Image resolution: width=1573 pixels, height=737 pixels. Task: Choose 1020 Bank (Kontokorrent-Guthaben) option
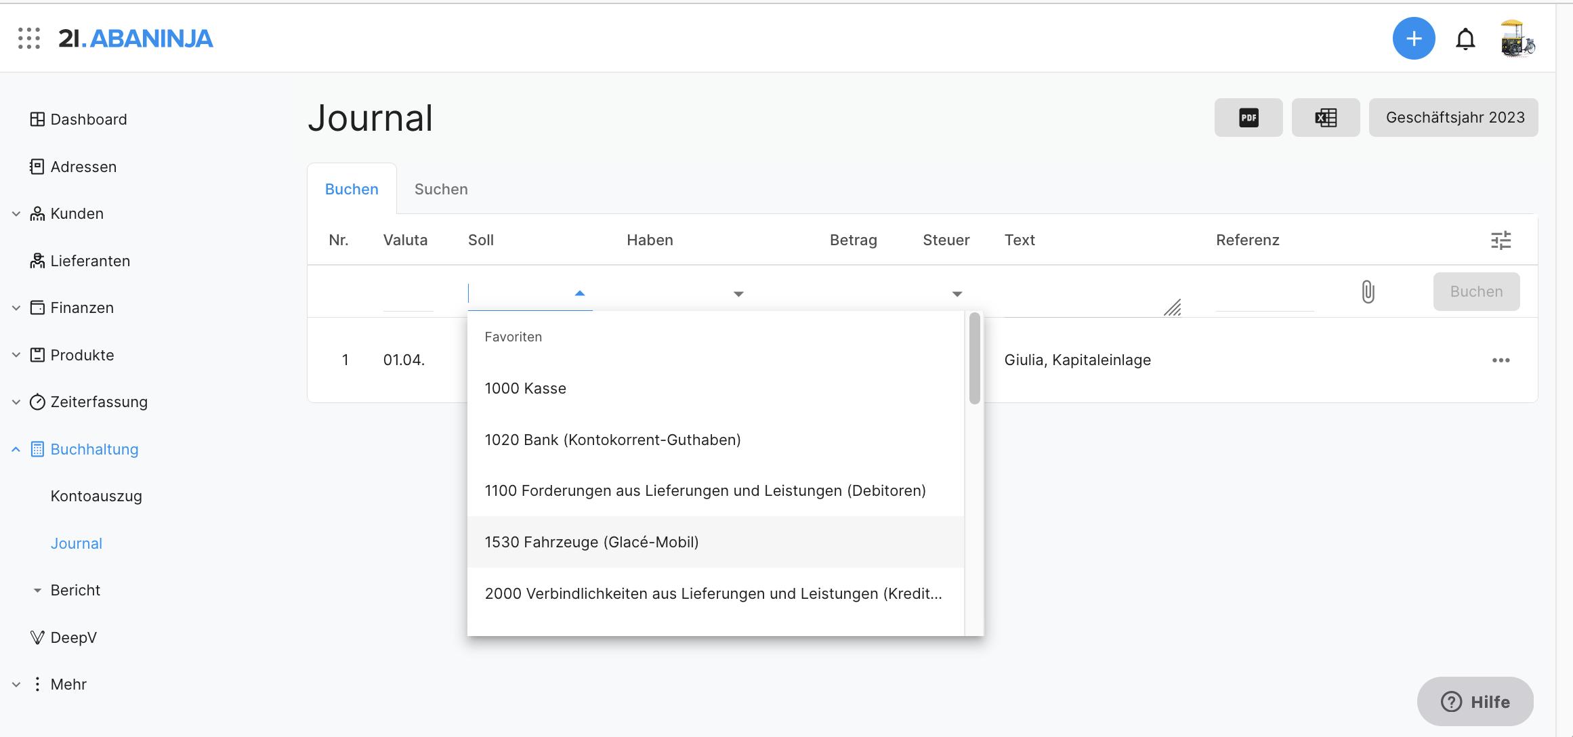click(612, 440)
